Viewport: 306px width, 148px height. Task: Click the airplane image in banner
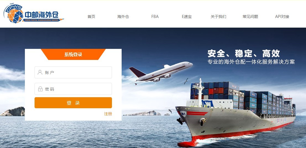[161, 73]
